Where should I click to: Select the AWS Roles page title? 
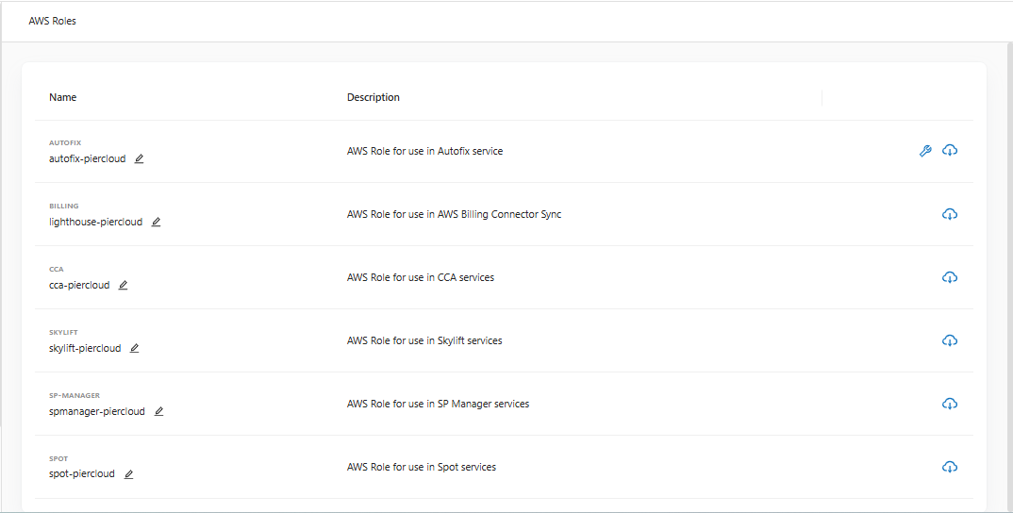click(x=53, y=21)
